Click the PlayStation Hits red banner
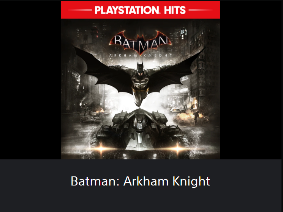 tap(140, 10)
